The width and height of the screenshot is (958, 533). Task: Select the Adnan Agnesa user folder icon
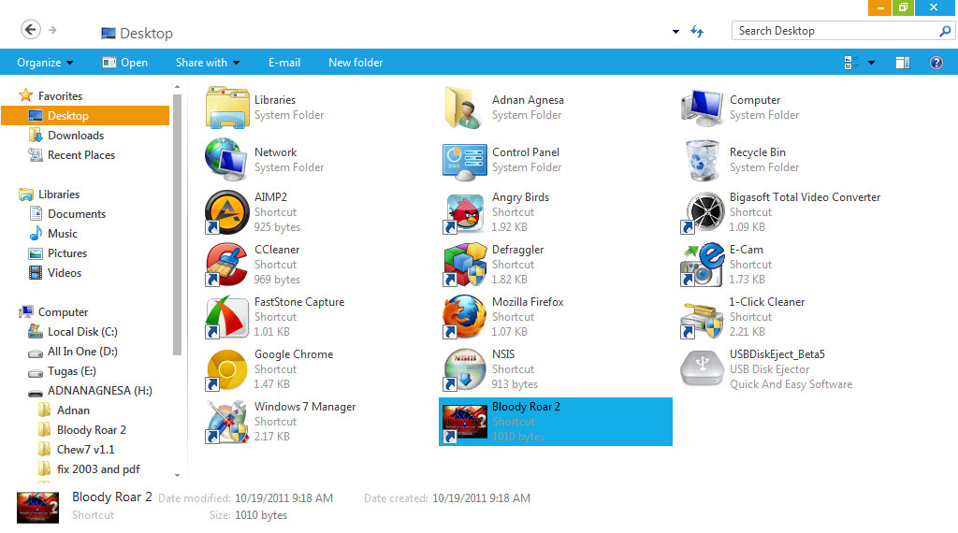(463, 108)
